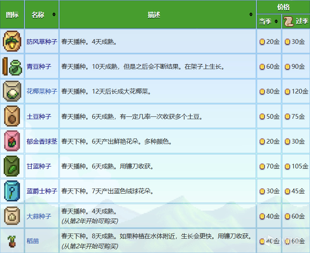This screenshot has width=310, height=253.
Task: Open the 花椰菜种子 link
Action: pos(42,92)
